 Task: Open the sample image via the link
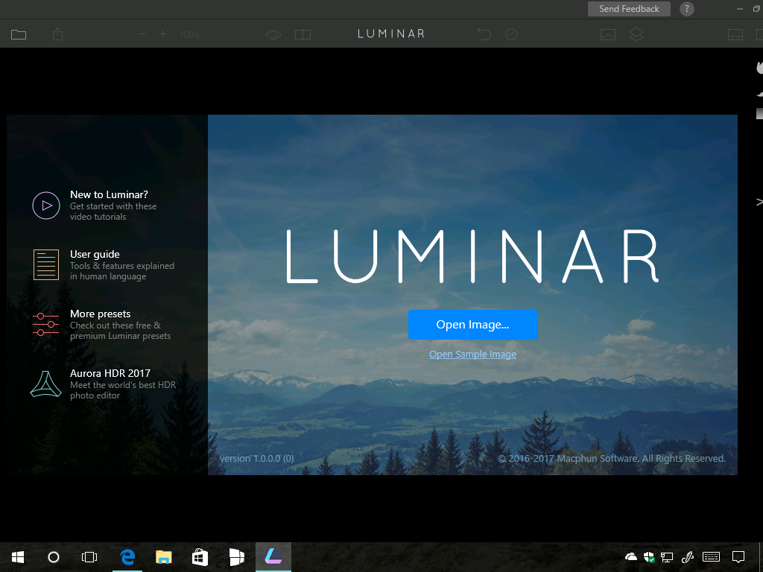[x=472, y=354]
